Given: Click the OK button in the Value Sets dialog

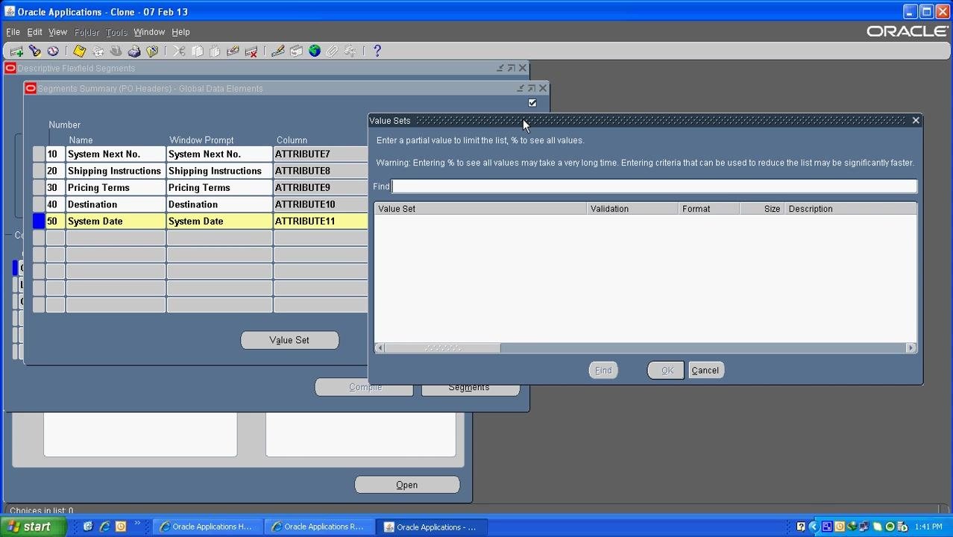Looking at the screenshot, I should click(x=667, y=371).
